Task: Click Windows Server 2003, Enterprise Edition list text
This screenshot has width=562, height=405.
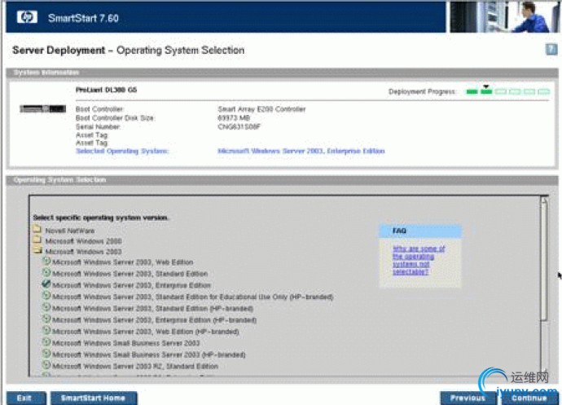Action: pyautogui.click(x=131, y=285)
